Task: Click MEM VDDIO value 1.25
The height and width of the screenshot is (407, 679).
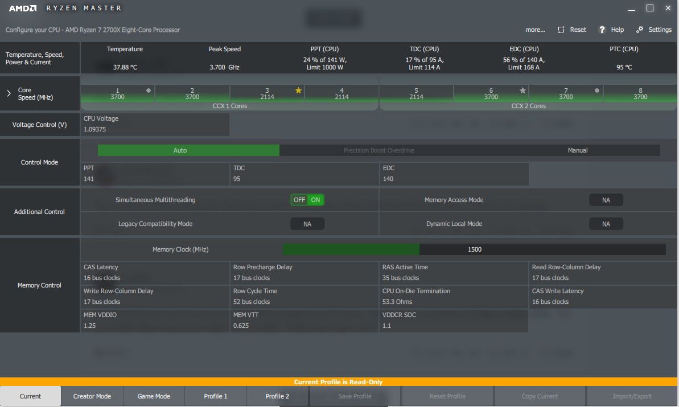Action: [155, 320]
